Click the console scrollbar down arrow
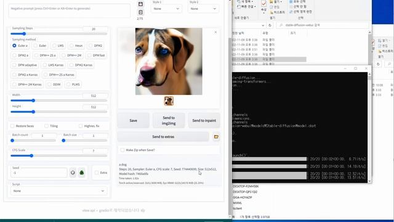The image size is (394, 222). tap(369, 181)
